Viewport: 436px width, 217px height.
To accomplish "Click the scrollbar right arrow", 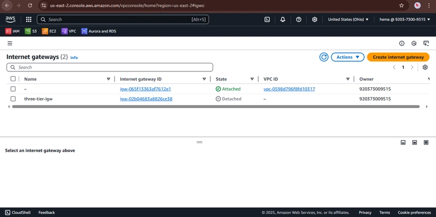I will (427, 106).
